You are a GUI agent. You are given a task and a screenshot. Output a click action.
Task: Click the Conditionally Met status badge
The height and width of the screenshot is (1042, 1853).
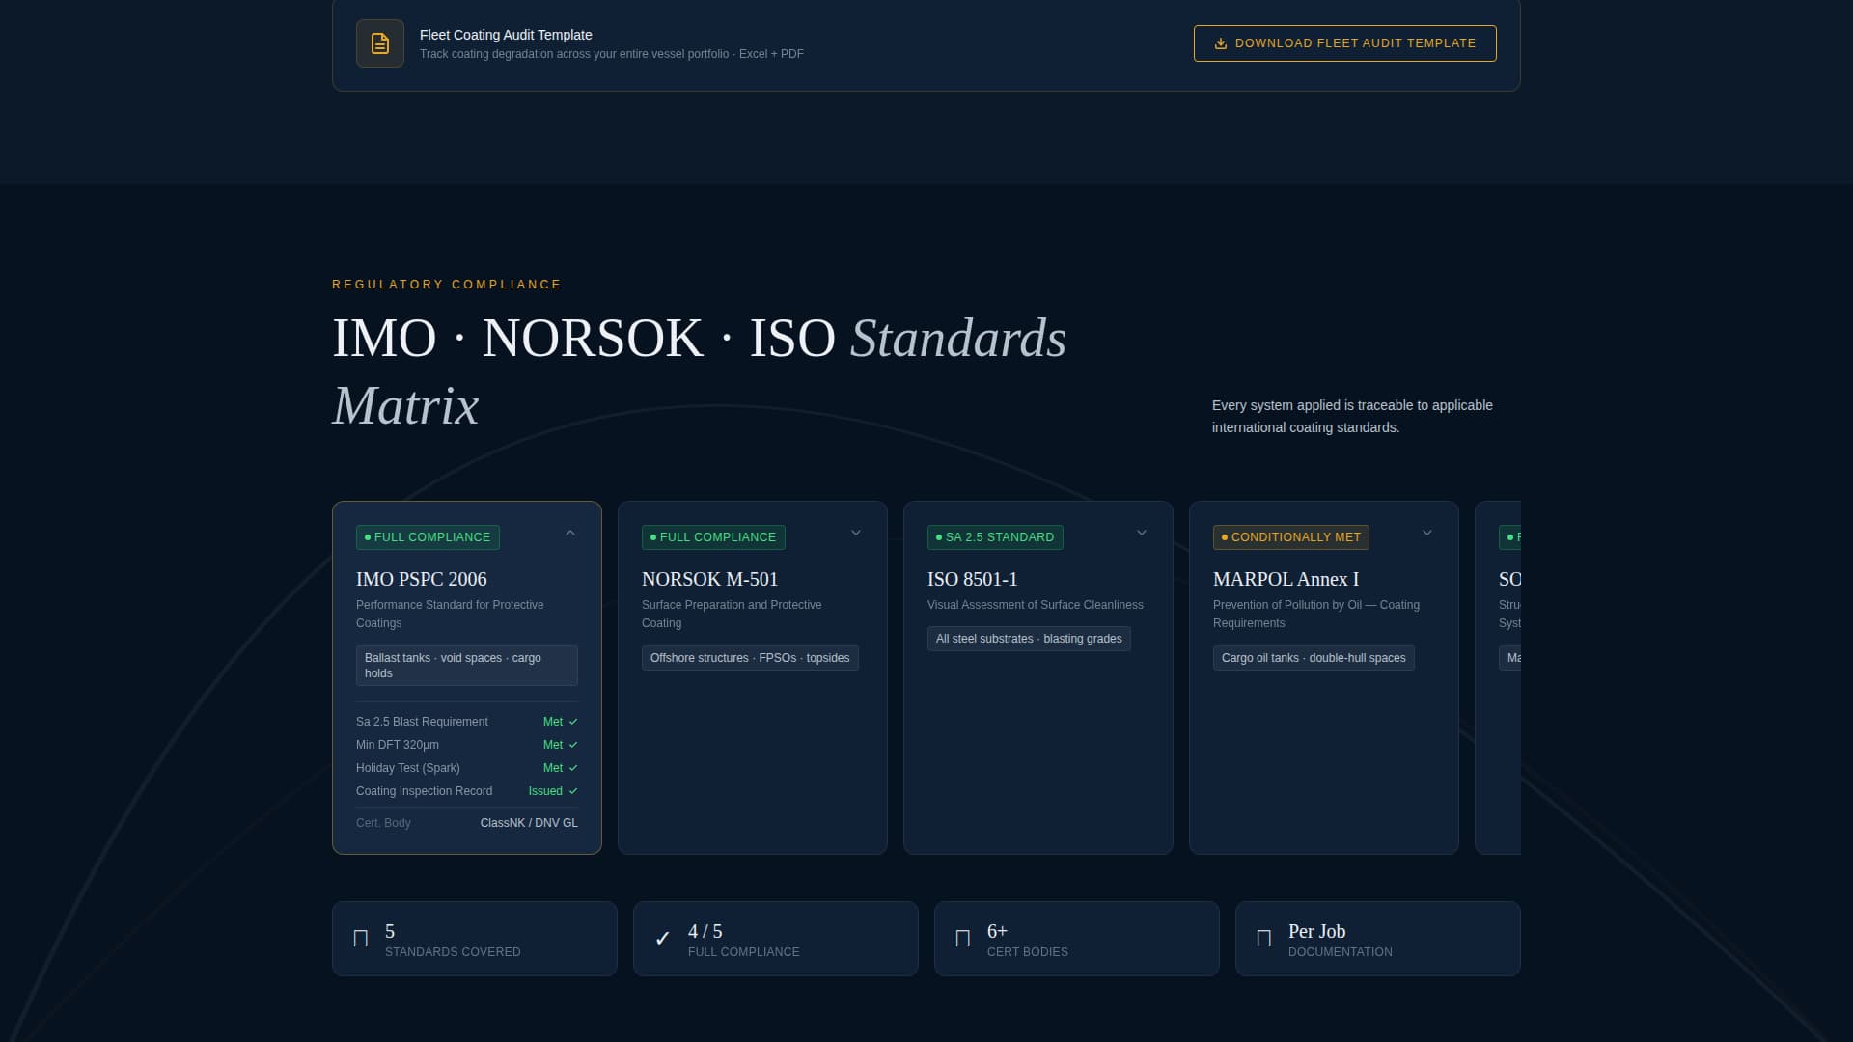pos(1290,537)
